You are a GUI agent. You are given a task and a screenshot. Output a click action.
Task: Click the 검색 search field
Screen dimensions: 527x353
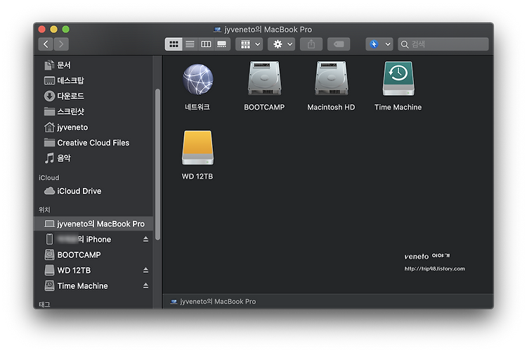(443, 44)
